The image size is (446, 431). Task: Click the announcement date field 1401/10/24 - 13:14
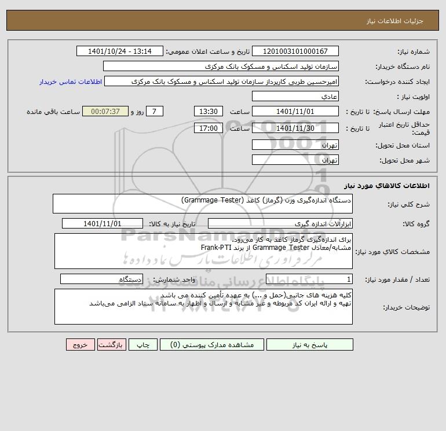coord(120,51)
